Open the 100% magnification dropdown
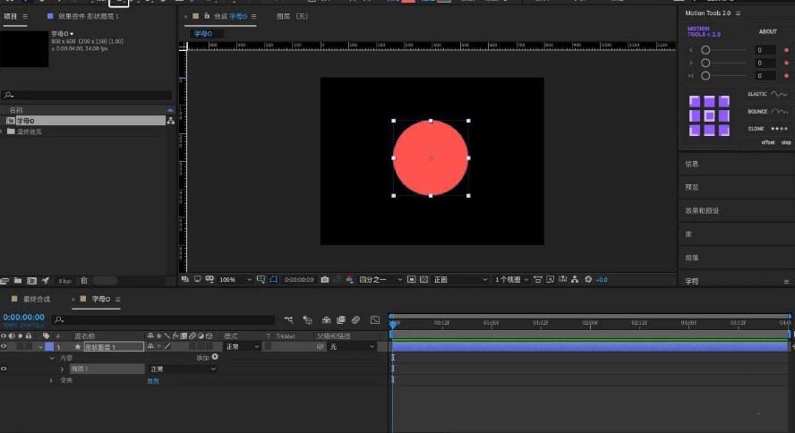The width and height of the screenshot is (795, 433). 232,280
